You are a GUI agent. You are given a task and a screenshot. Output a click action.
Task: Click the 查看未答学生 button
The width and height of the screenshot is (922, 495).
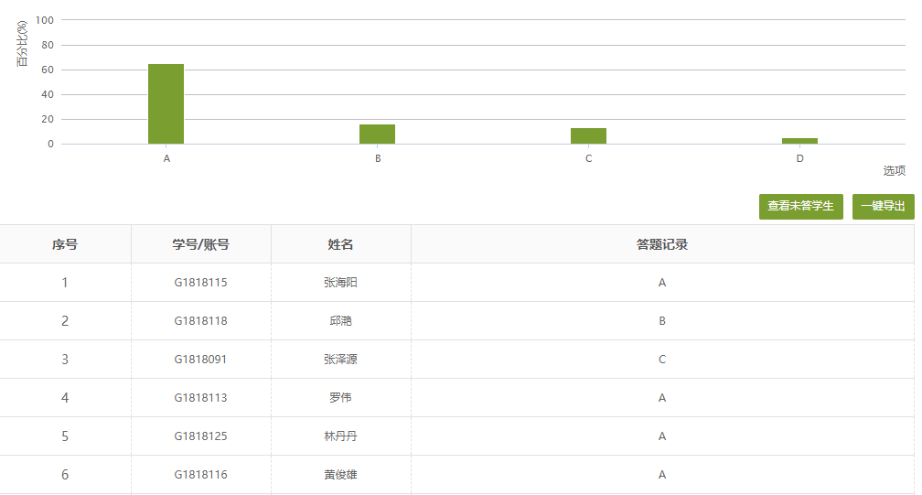(800, 207)
